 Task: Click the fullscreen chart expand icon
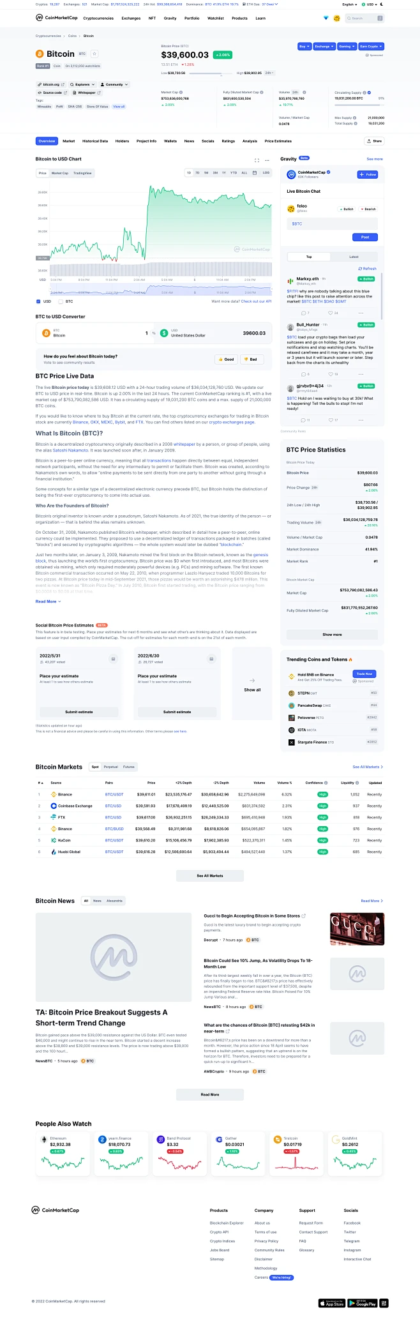click(x=257, y=160)
